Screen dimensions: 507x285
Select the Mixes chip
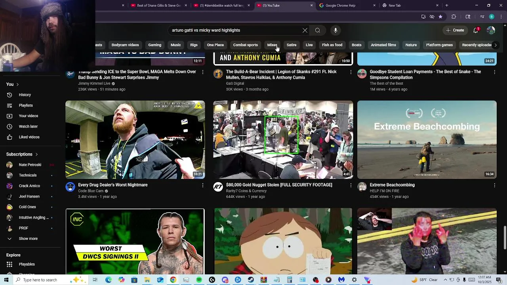coord(272,45)
